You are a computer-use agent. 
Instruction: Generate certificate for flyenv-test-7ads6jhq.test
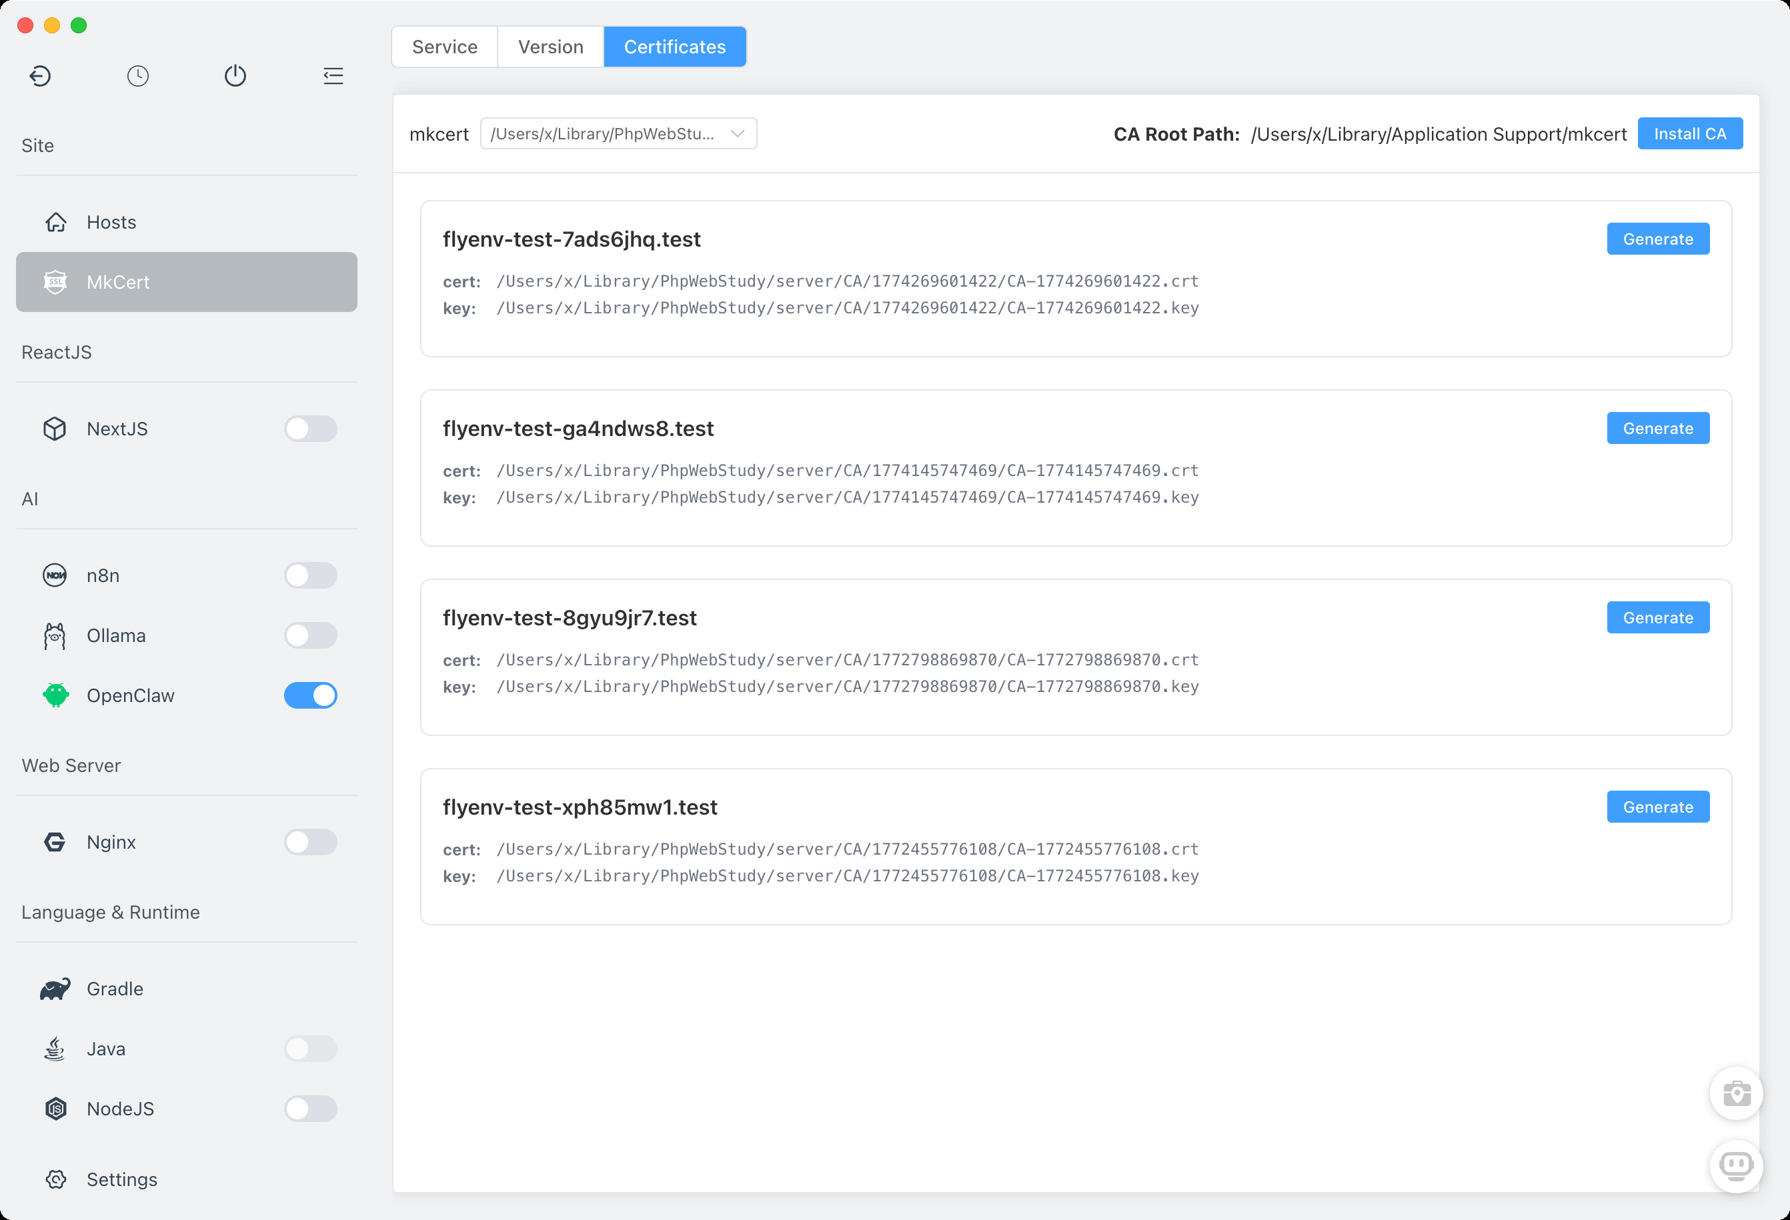1657,239
